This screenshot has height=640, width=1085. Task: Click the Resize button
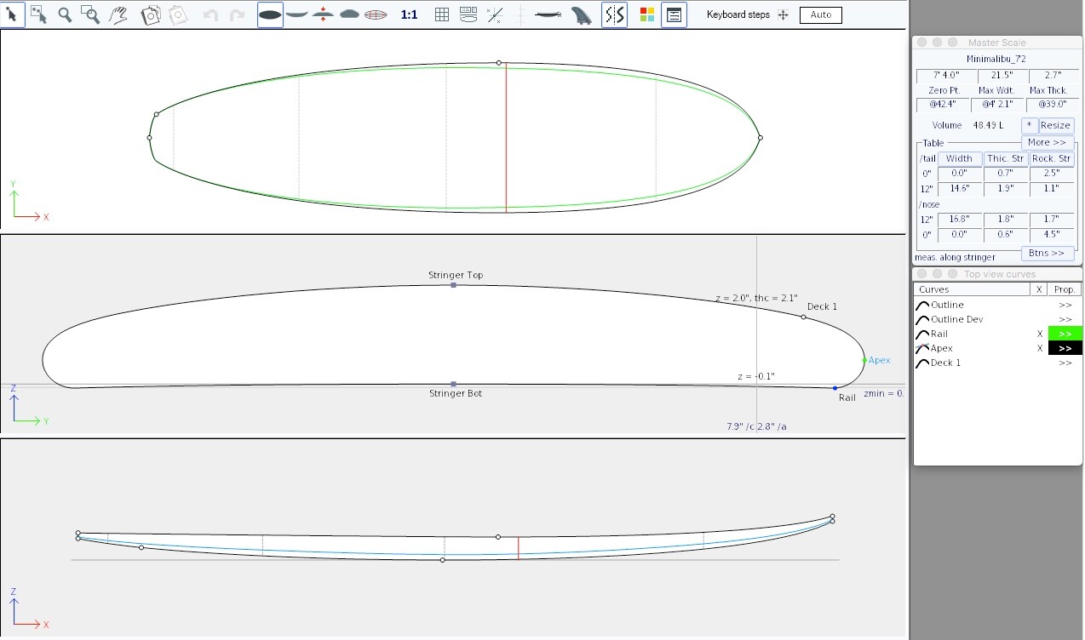1056,124
